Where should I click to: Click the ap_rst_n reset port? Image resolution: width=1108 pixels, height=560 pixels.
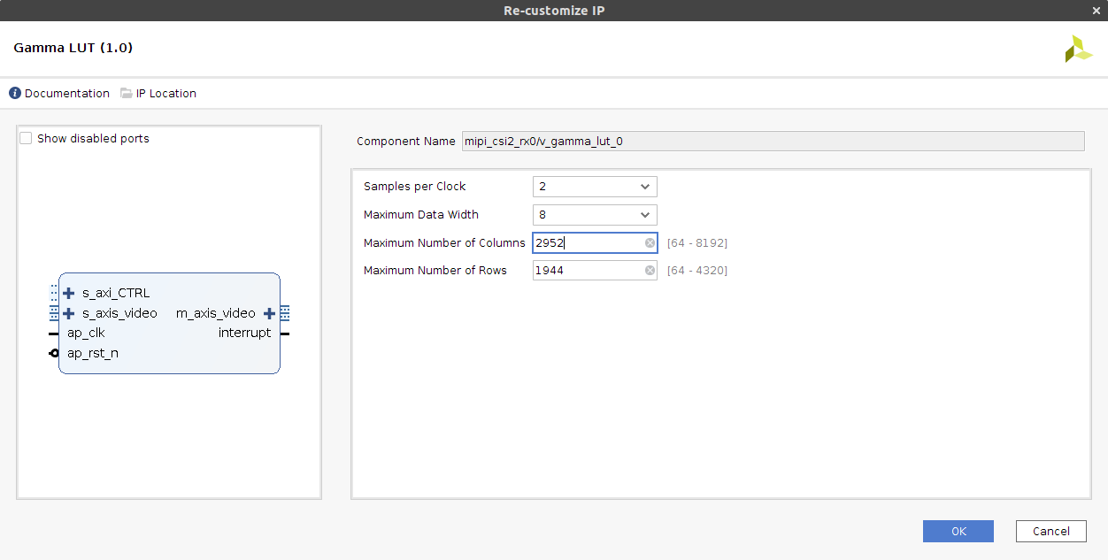(92, 354)
